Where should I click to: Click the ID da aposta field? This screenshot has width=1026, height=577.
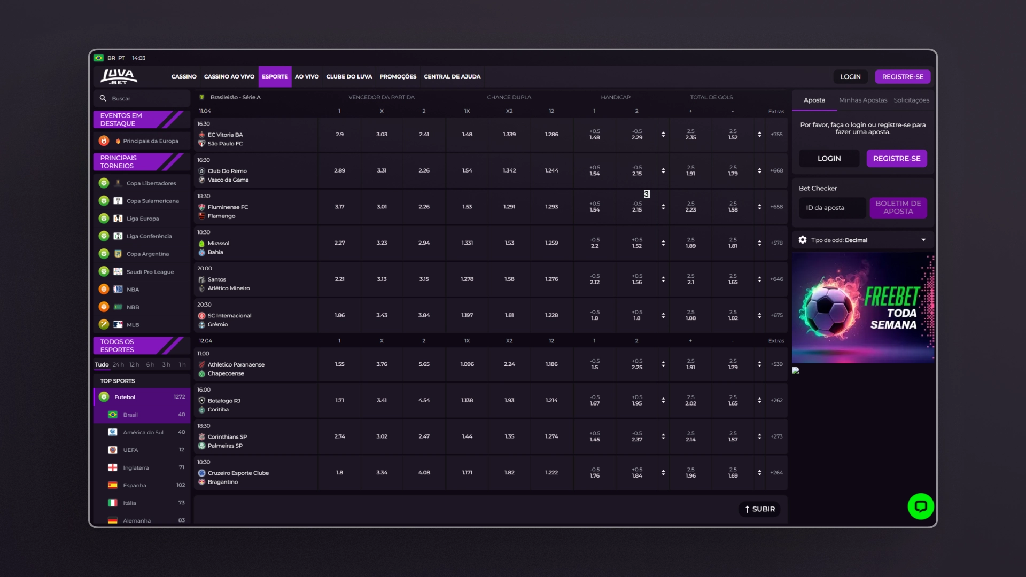(x=832, y=207)
